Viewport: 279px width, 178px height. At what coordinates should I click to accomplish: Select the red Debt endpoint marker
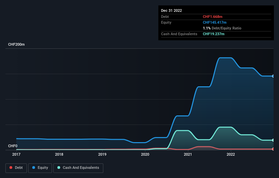(273, 149)
